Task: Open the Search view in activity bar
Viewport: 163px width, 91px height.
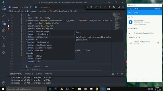Action: pyautogui.click(x=4, y=15)
